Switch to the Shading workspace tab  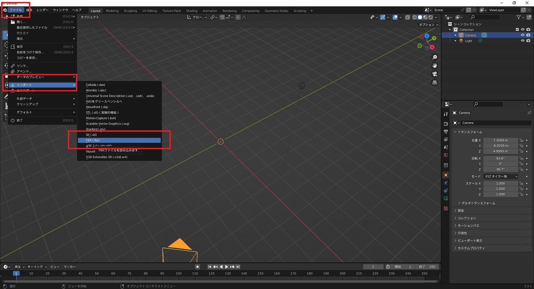(191, 11)
